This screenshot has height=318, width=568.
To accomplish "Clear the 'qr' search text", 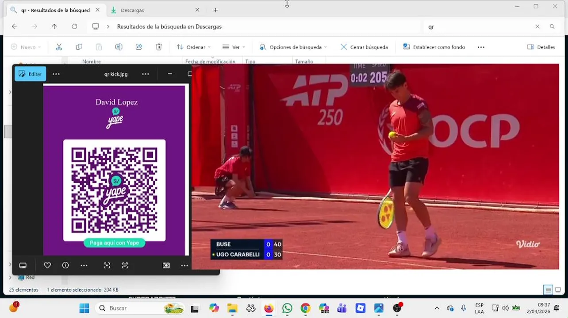I will point(537,26).
